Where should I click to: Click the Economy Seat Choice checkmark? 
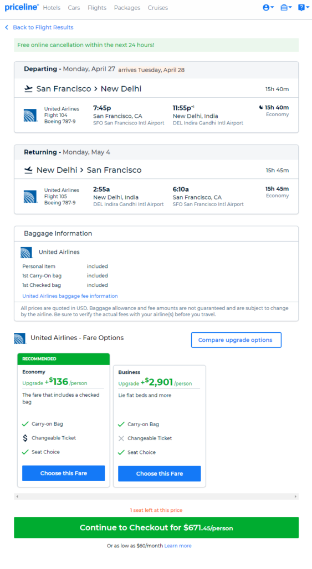coord(25,452)
